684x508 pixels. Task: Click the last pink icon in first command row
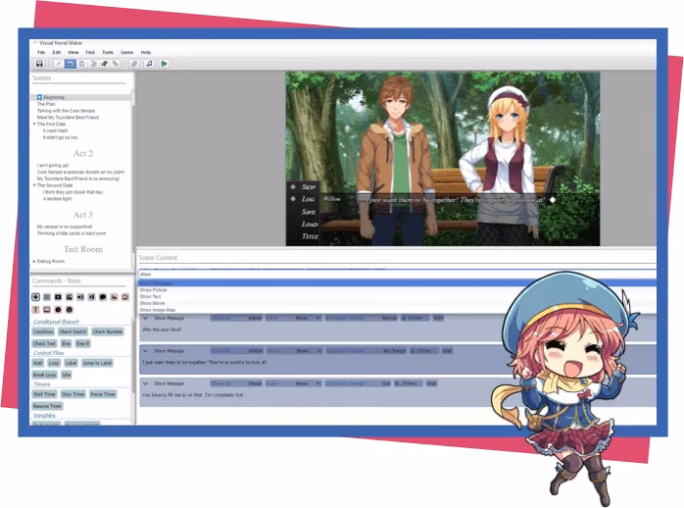(x=125, y=297)
